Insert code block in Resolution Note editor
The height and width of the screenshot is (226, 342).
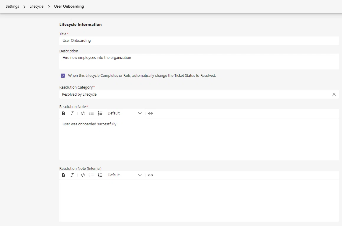83,113
